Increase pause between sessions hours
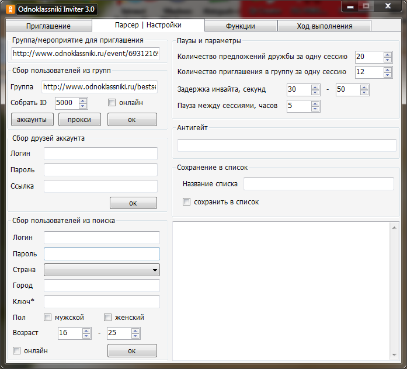Screen dimensions: 407x369 click(x=315, y=103)
